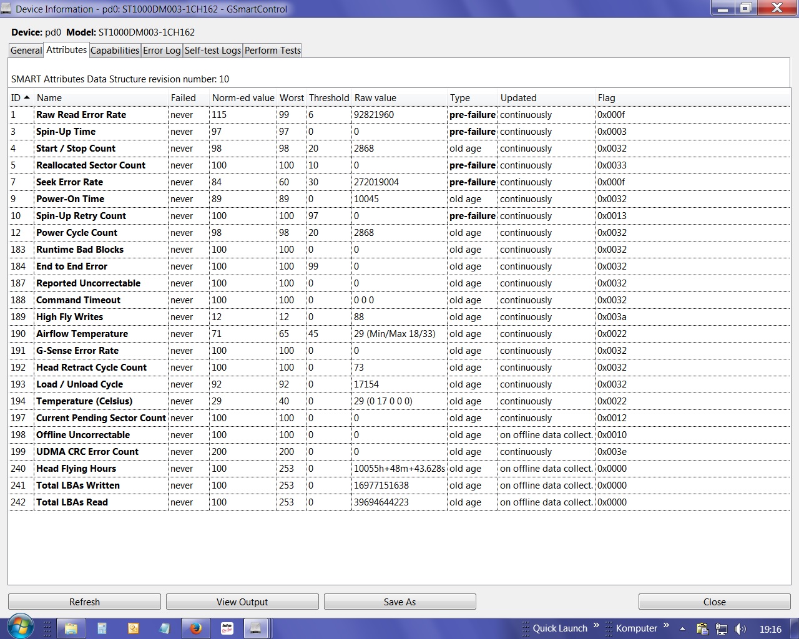Image resolution: width=799 pixels, height=639 pixels.
Task: Go to the Perform Tests tab
Action: [x=273, y=51]
